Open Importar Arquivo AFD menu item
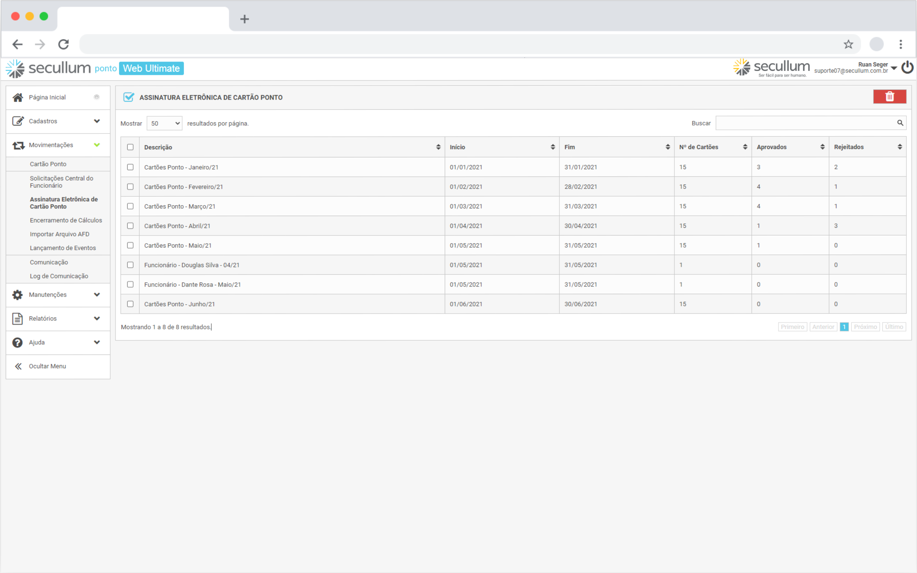Viewport: 917px width, 573px height. pos(60,234)
